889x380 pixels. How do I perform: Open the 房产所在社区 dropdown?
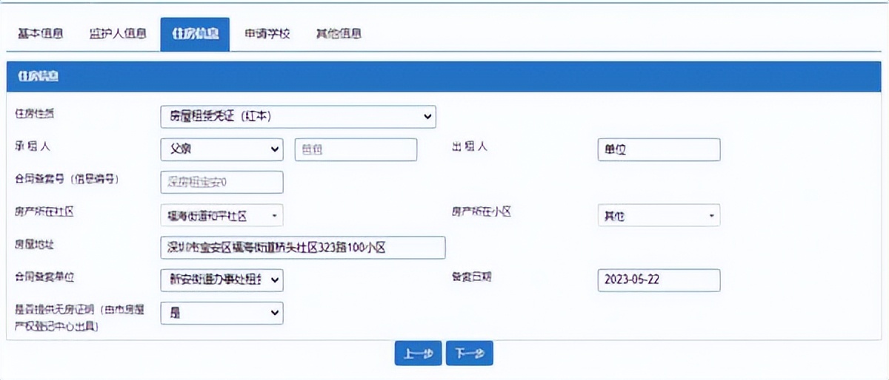(x=222, y=215)
